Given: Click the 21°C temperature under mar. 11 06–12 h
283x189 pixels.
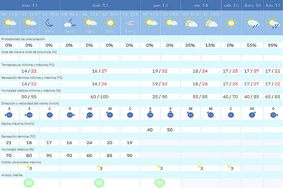Looking at the screenshot, I should click(10, 32).
